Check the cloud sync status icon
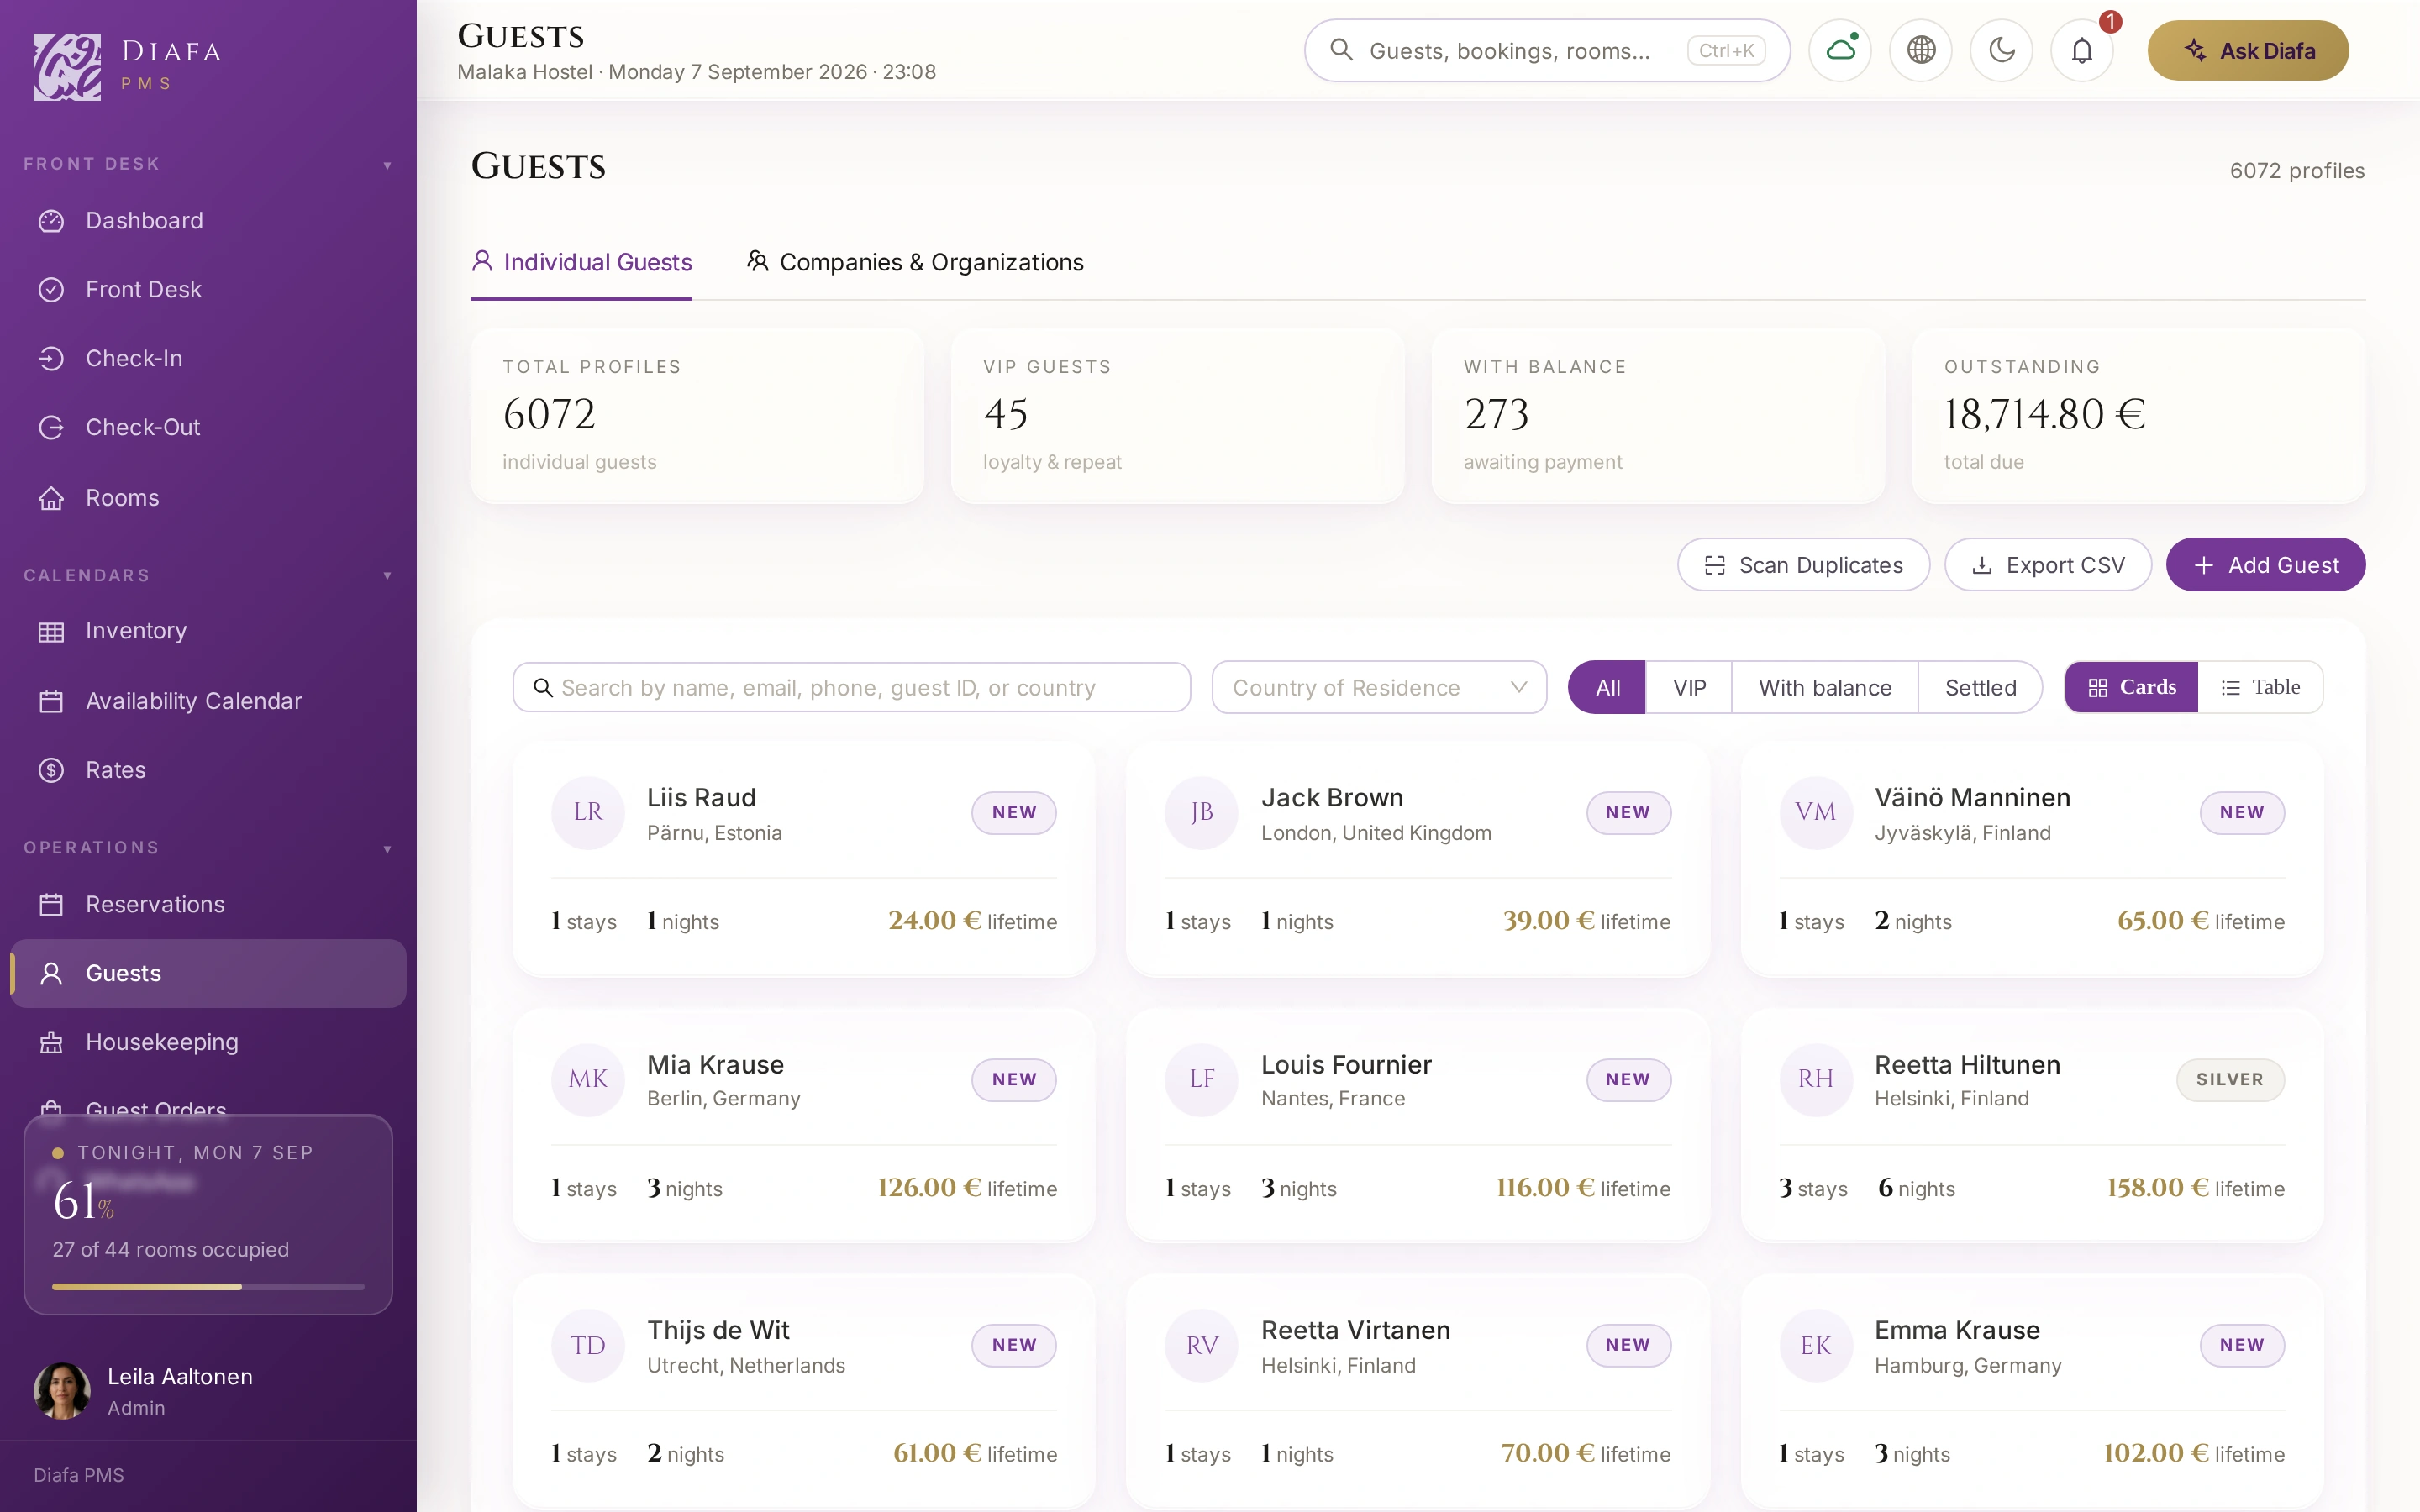2420x1512 pixels. coord(1840,50)
